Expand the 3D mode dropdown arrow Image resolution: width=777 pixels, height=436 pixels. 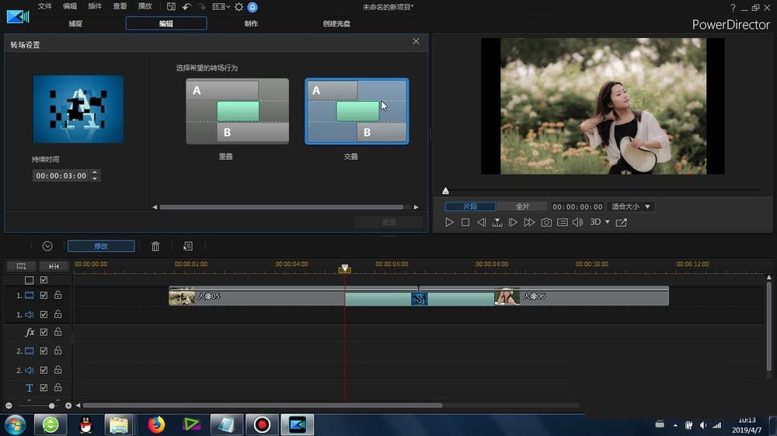pos(608,223)
